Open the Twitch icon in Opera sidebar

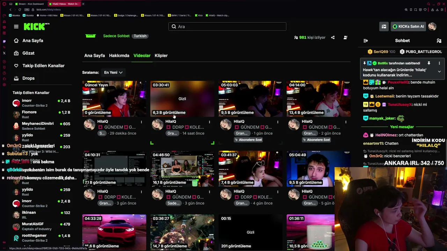click(x=4, y=41)
